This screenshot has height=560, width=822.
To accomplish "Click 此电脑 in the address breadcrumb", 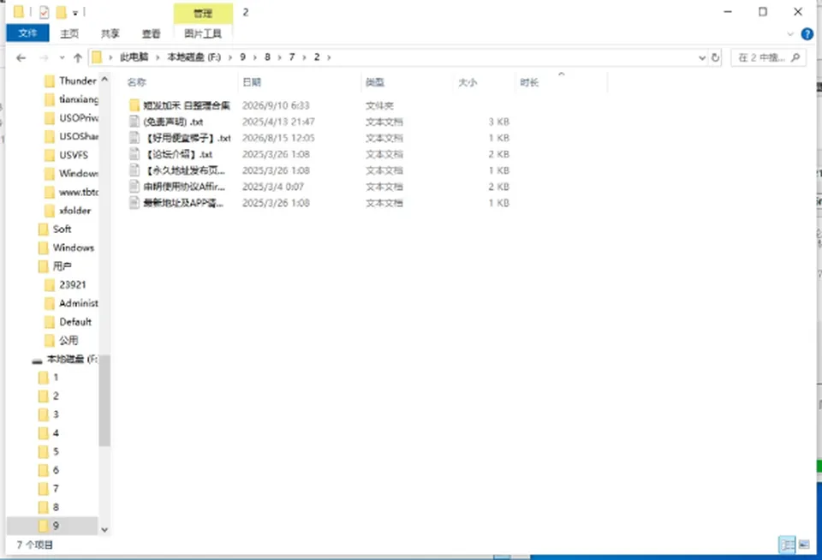I will coord(134,57).
